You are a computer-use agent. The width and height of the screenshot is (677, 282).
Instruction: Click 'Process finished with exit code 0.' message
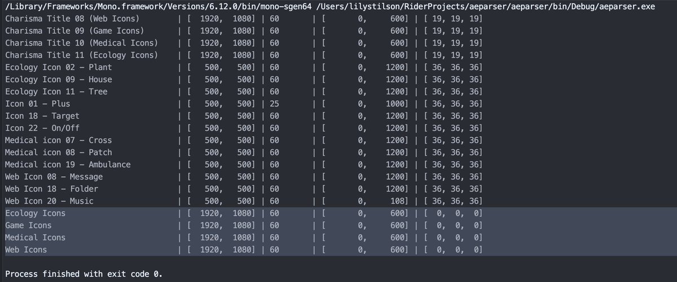pos(84,274)
